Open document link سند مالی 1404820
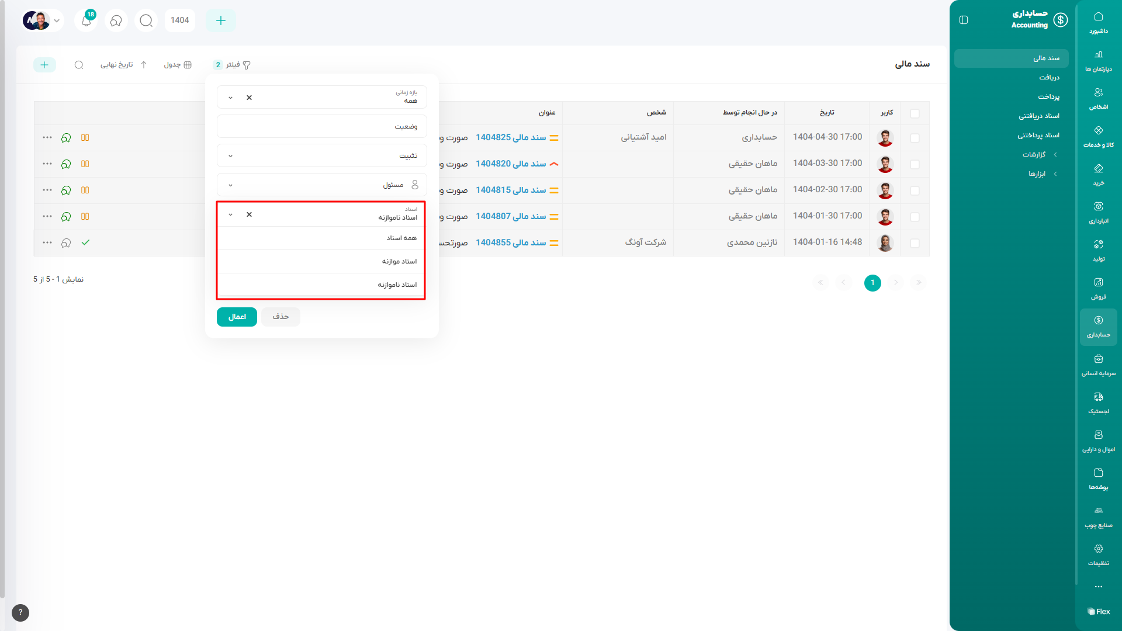Viewport: 1122px width, 631px height. (510, 164)
